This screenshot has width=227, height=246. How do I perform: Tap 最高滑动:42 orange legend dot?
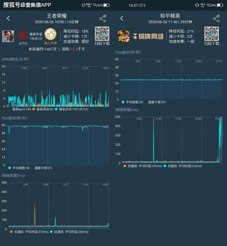click(x=34, y=109)
